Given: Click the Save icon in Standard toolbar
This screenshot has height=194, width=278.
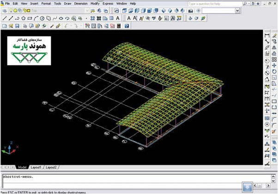Looking at the screenshot, I should click(17, 26).
